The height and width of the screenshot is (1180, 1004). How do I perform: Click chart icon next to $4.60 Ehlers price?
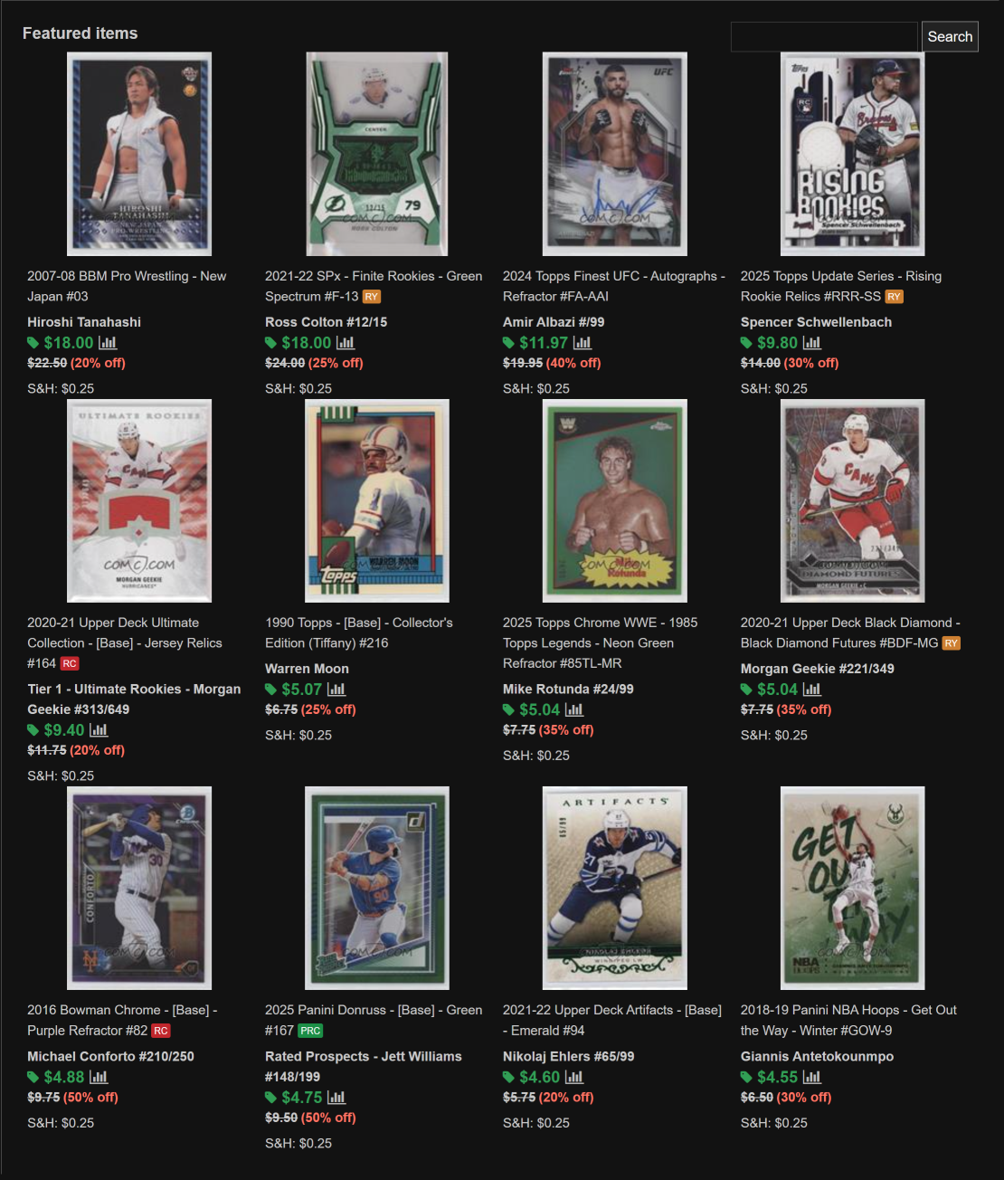[x=574, y=1077]
